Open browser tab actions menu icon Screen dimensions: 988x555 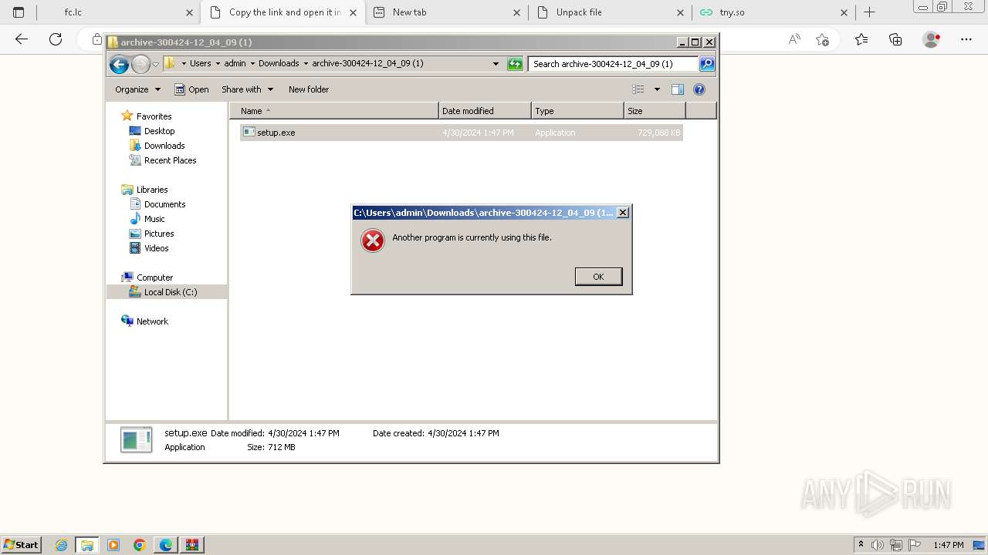coord(19,12)
